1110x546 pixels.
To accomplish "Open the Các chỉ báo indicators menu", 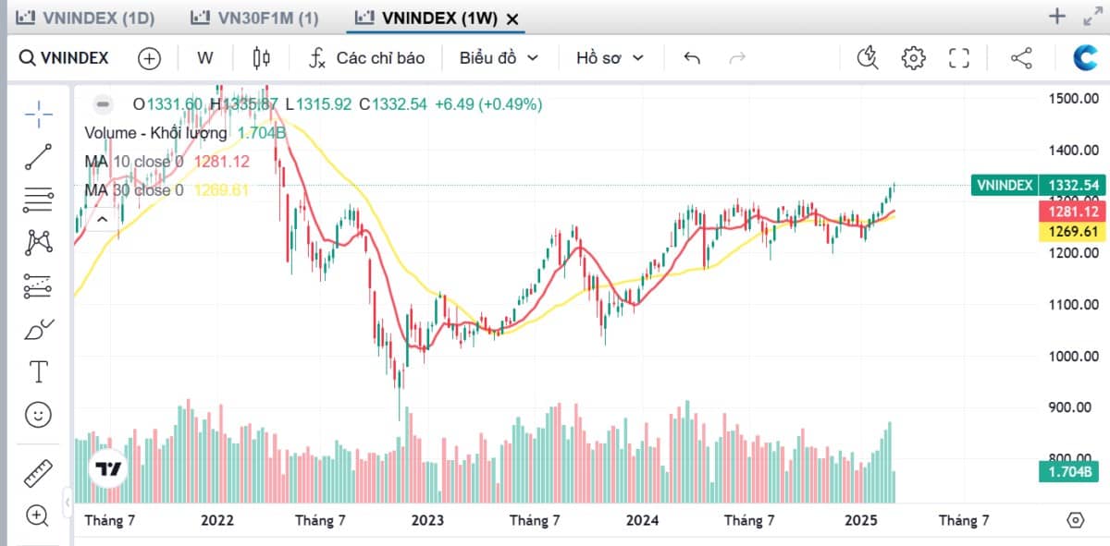I will pos(367,58).
